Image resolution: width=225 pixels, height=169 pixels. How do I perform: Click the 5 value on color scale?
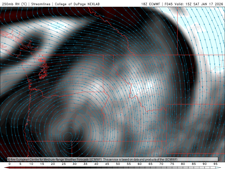[20, 164]
